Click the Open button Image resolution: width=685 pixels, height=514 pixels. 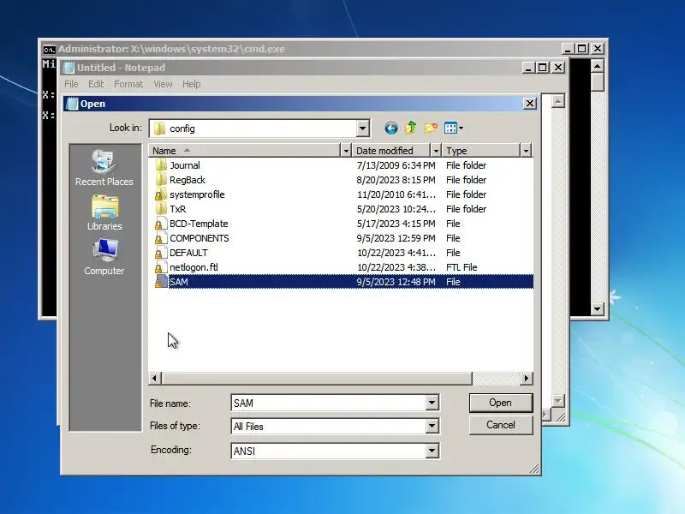pos(501,403)
